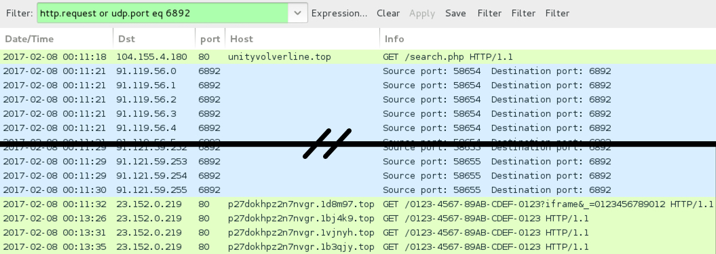Select packet to 91.119.56.4

[358, 128]
